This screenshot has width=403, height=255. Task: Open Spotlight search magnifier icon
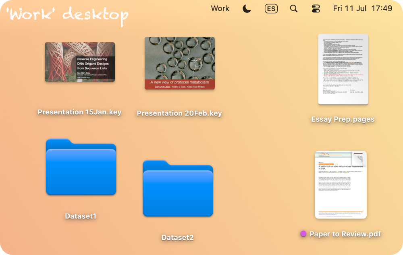tap(293, 8)
